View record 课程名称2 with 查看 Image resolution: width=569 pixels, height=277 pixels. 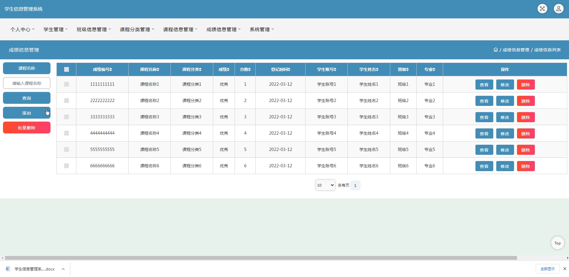(x=484, y=101)
